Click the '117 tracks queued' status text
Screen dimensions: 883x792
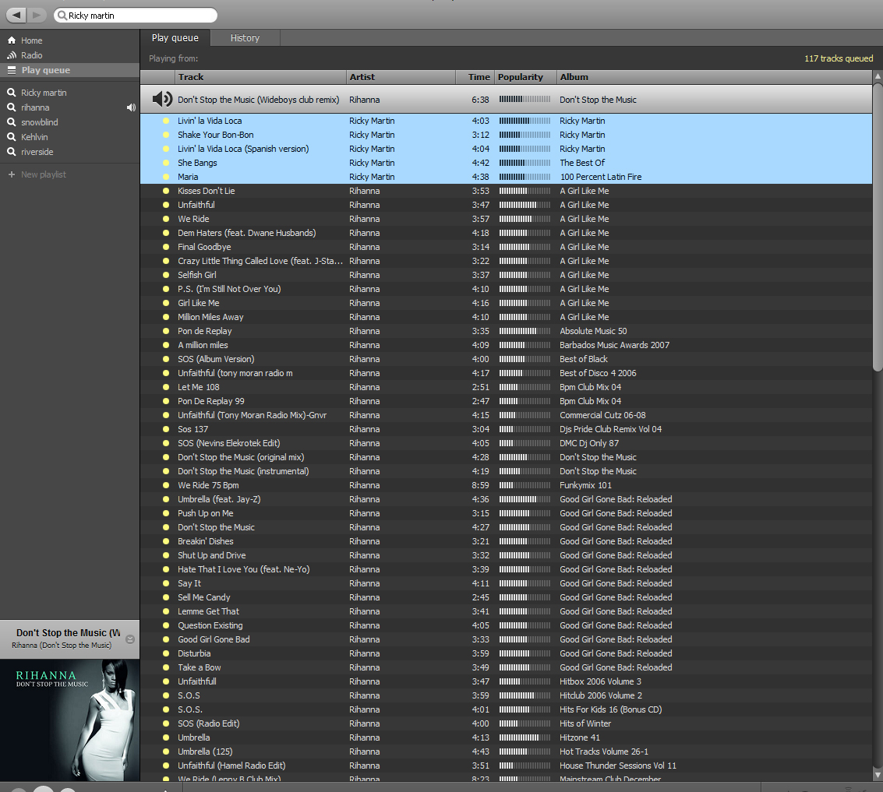[839, 58]
